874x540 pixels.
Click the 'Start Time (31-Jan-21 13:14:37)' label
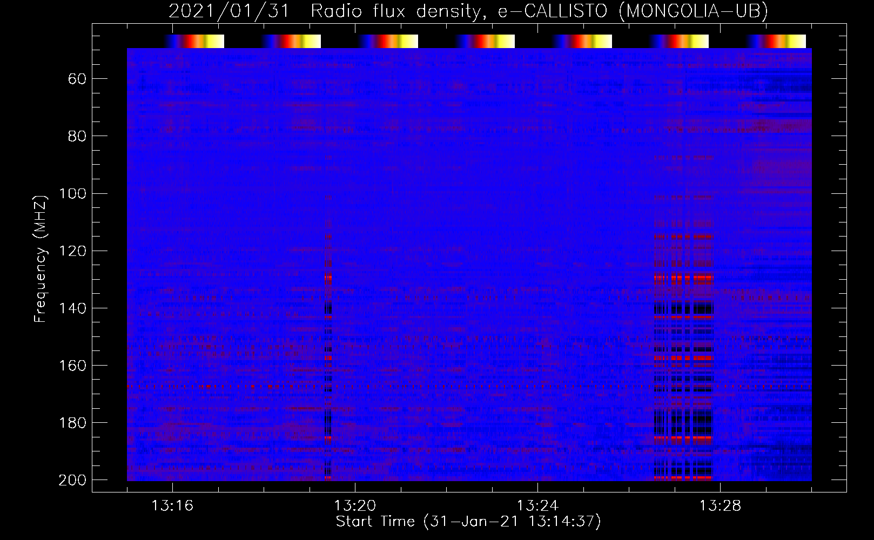[468, 522]
